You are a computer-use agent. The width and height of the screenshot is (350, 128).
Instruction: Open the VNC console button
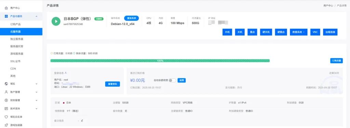[315, 32]
